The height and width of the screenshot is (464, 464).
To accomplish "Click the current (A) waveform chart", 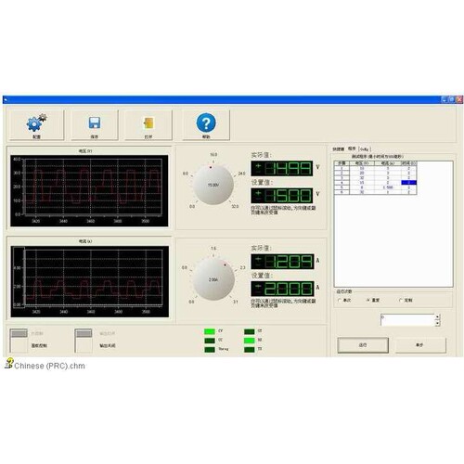I will pyautogui.click(x=90, y=281).
